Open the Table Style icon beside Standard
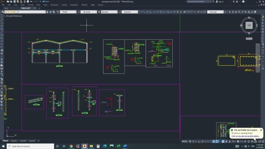The image size is (265, 149). tap(99, 12)
